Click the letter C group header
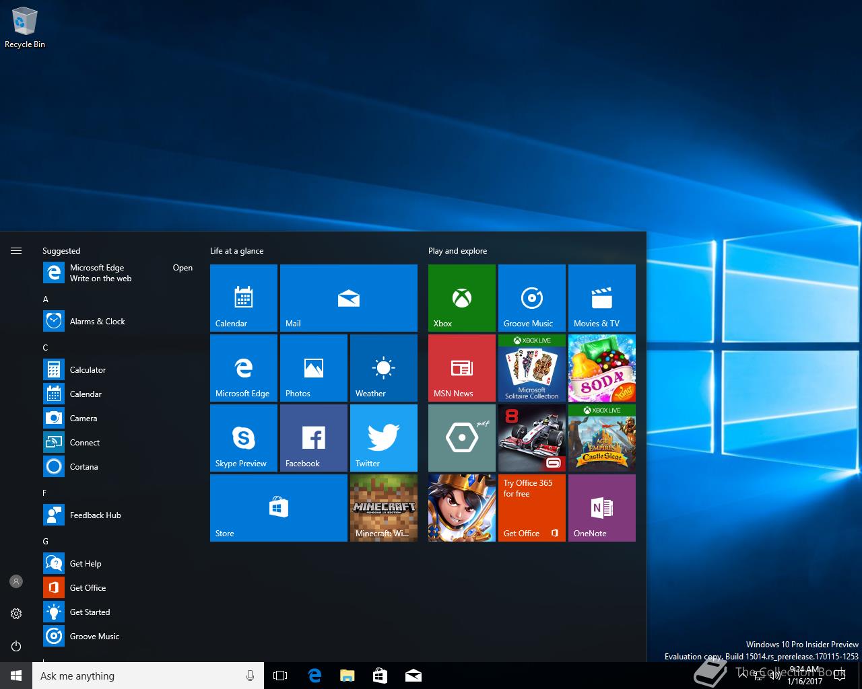The width and height of the screenshot is (862, 689). click(46, 348)
